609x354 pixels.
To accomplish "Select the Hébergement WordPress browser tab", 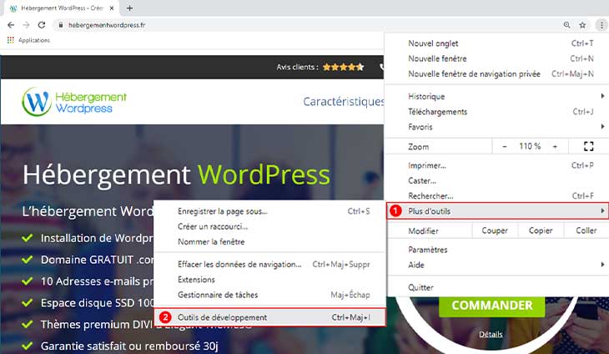I will 60,8.
